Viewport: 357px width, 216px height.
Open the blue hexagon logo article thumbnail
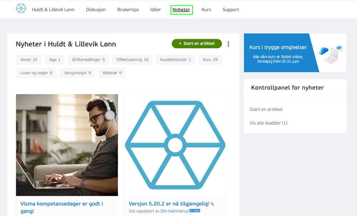175,145
